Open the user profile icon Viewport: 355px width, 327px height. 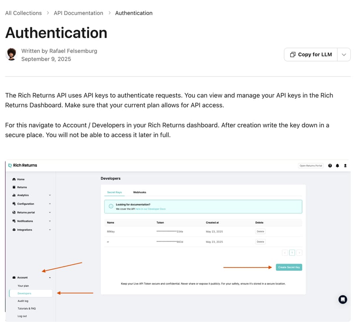345,166
